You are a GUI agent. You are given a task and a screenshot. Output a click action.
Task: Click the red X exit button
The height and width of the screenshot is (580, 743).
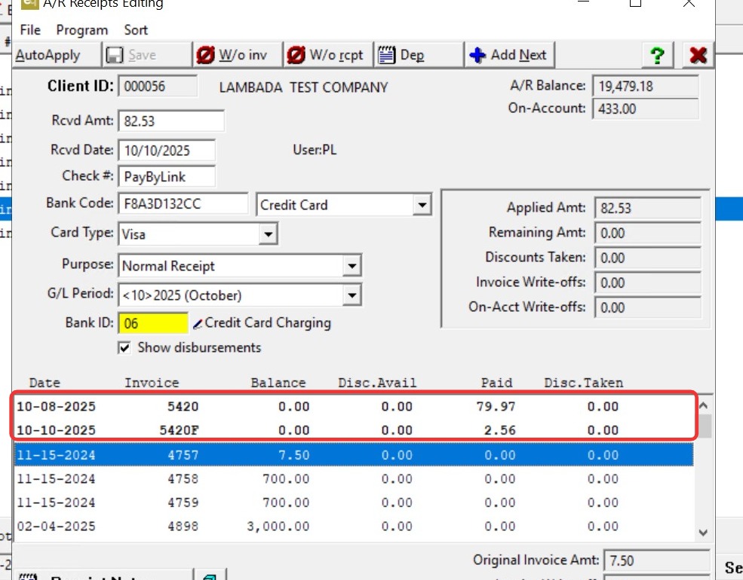[698, 55]
